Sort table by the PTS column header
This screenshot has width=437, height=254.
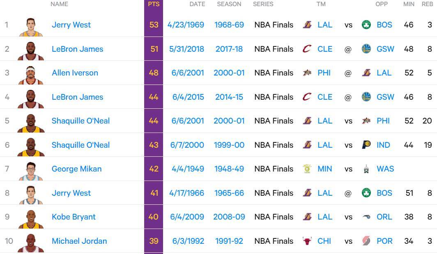154,4
